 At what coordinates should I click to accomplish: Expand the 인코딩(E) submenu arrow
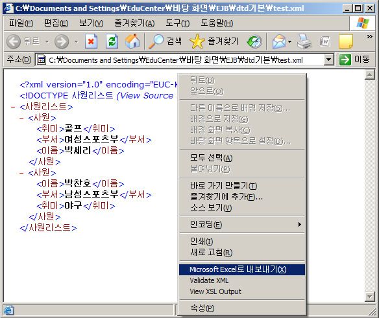(x=299, y=224)
